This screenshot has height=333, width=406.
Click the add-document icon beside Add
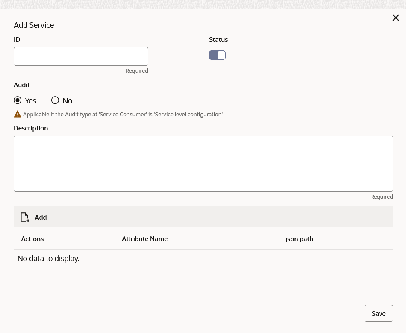[25, 218]
